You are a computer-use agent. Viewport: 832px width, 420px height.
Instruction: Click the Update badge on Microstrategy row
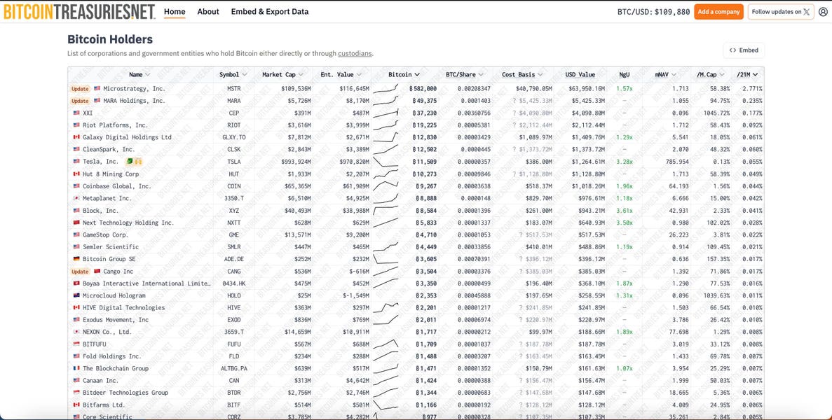pos(80,89)
